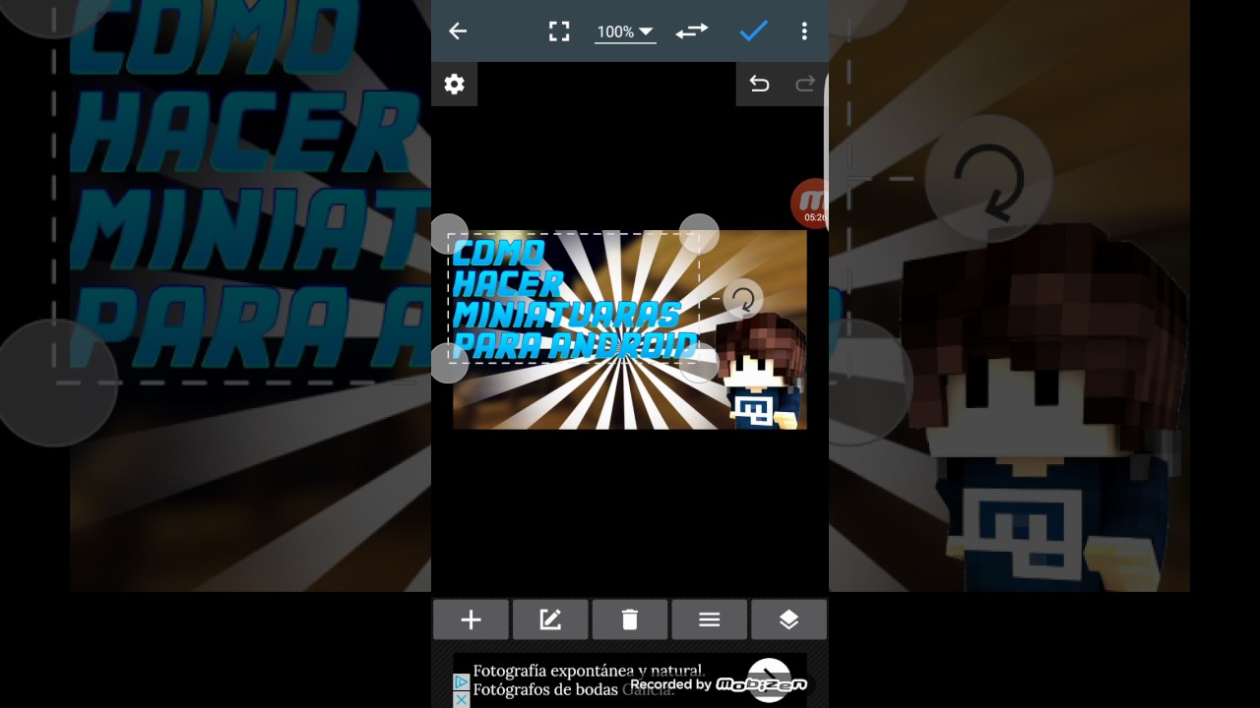Tap the back arrow icon
The width and height of the screenshot is (1260, 708).
458,31
